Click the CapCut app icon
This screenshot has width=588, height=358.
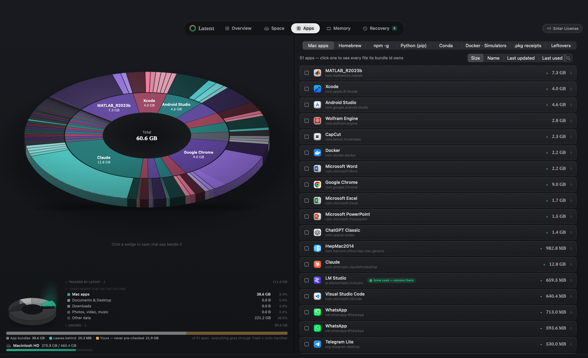(317, 137)
